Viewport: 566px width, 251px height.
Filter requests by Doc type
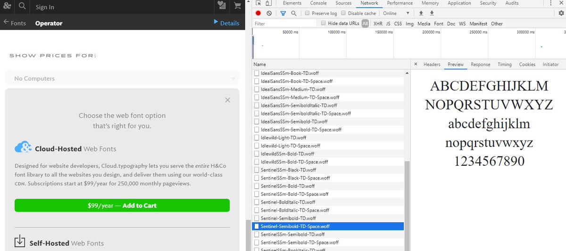pos(451,24)
